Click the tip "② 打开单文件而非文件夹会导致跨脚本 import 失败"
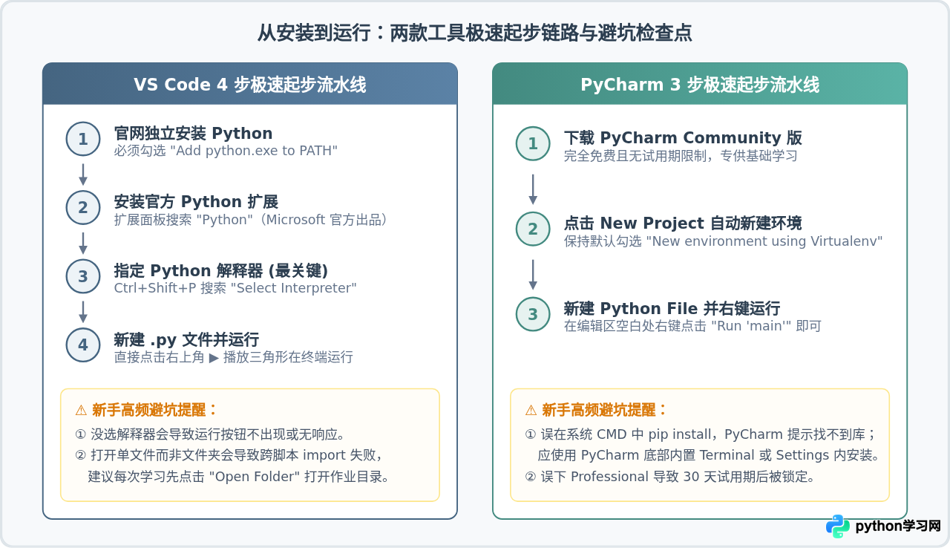The height and width of the screenshot is (548, 950). [x=229, y=455]
